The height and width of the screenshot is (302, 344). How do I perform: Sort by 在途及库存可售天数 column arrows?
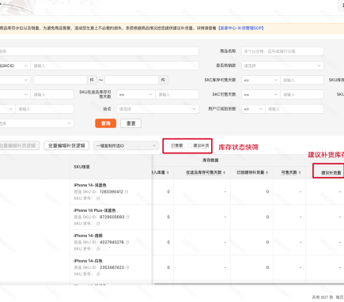pyautogui.click(x=225, y=172)
